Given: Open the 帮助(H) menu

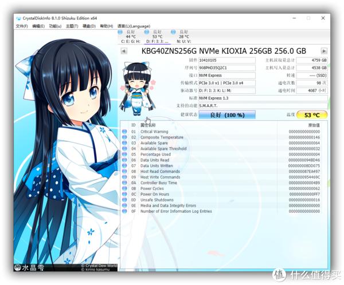Looking at the screenshot, I should pos(107,26).
